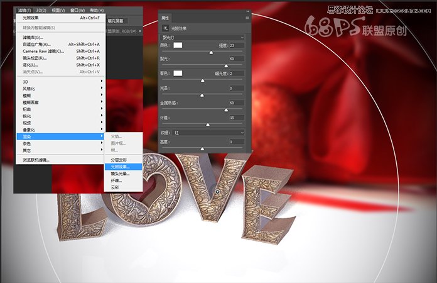Viewport: 437px width, 283px height.
Task: Open the 滤镜(T) filter menu
Action: coord(24,10)
